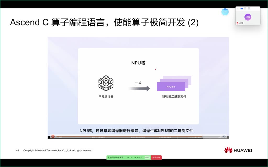Click 停止共享 to stop screen sharing
This screenshot has width=268, height=167.
point(156,157)
